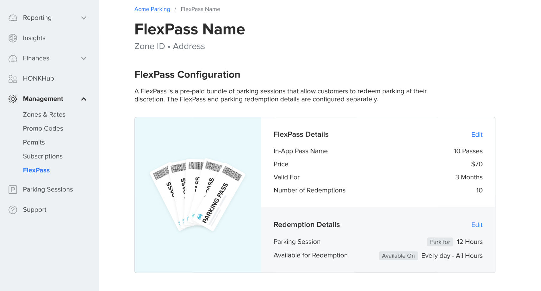Click the HONKHub sidebar label
541x291 pixels.
pos(38,78)
